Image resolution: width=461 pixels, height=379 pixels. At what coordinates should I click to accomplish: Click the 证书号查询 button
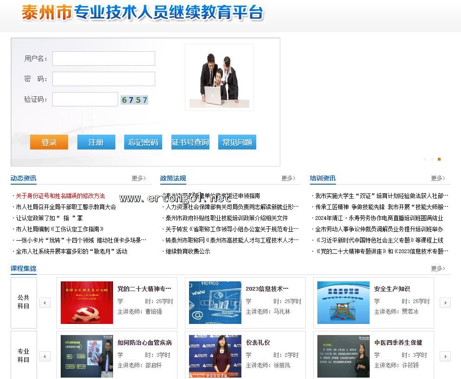click(190, 142)
